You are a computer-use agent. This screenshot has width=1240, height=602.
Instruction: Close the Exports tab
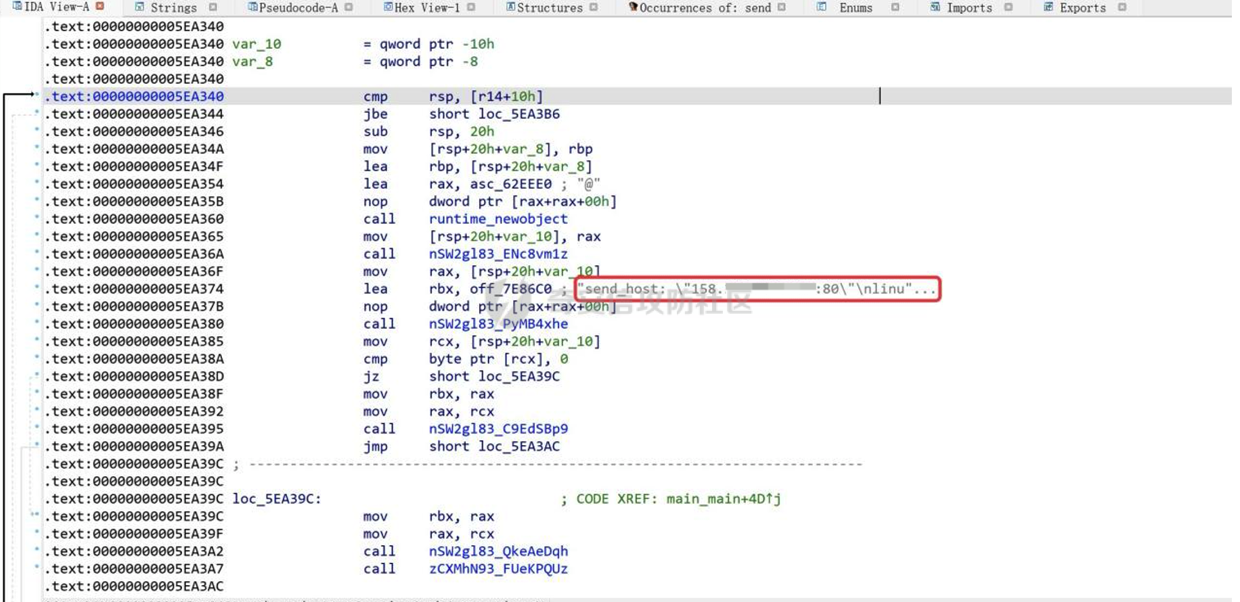(1122, 7)
